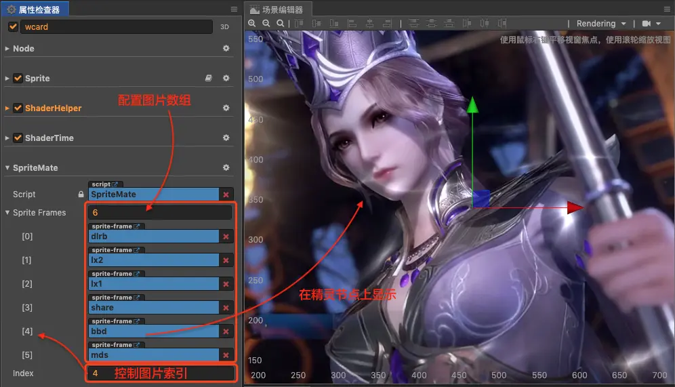Click the red X-axis gizmo arrow
This screenshot has height=387, width=675.
click(575, 207)
